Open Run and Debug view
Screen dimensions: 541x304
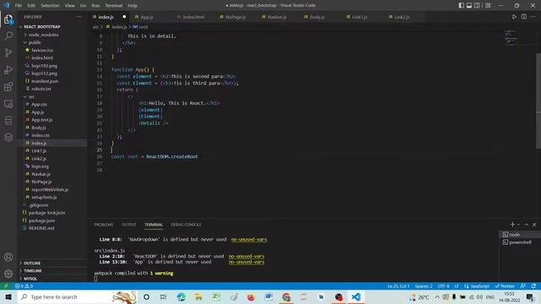8,69
